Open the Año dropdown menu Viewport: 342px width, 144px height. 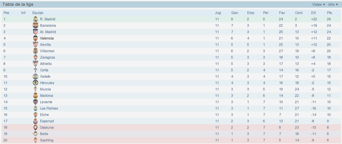click(x=333, y=4)
